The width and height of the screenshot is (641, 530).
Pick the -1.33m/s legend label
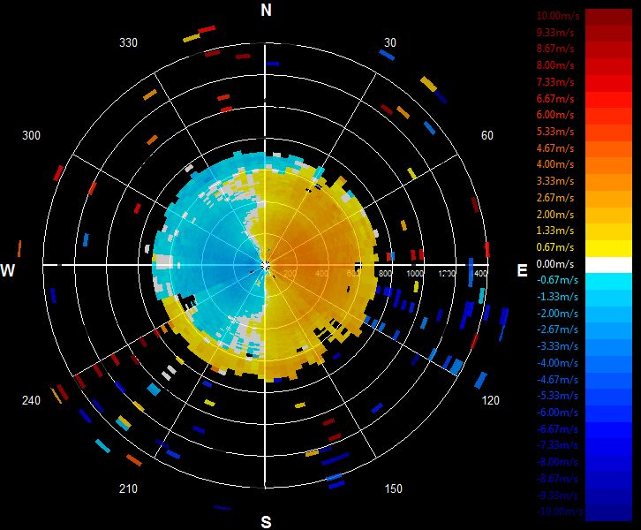(558, 297)
